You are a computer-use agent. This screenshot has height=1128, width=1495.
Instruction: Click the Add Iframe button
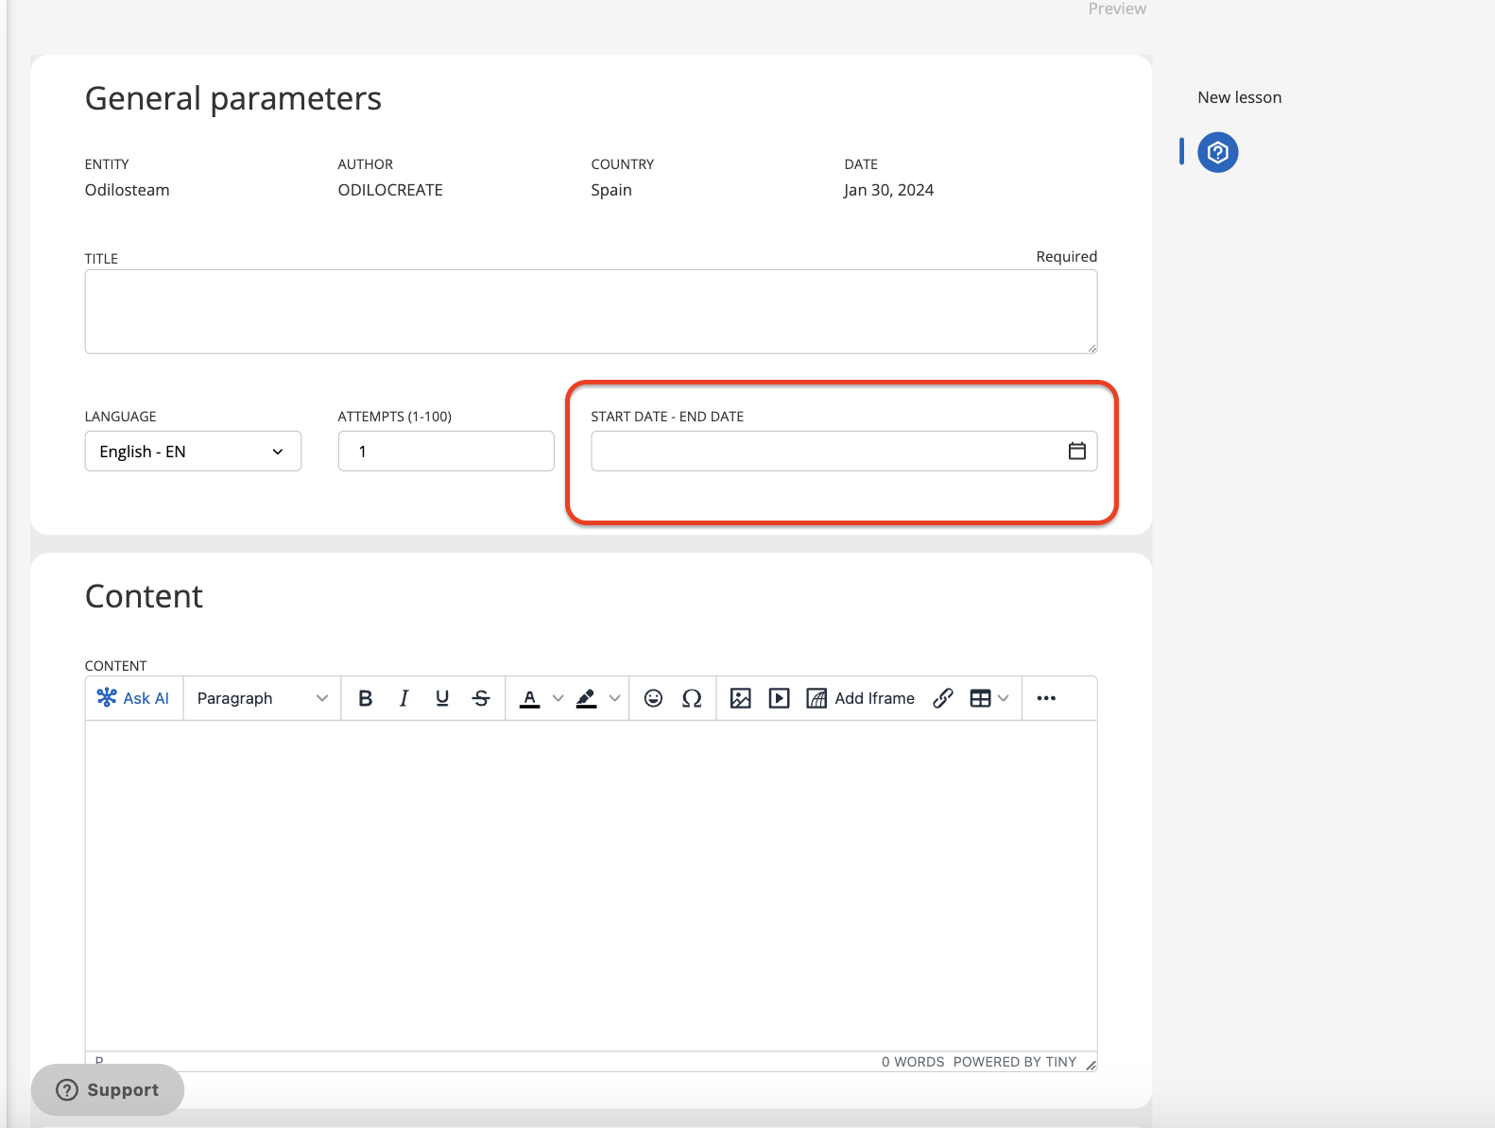pyautogui.click(x=861, y=698)
